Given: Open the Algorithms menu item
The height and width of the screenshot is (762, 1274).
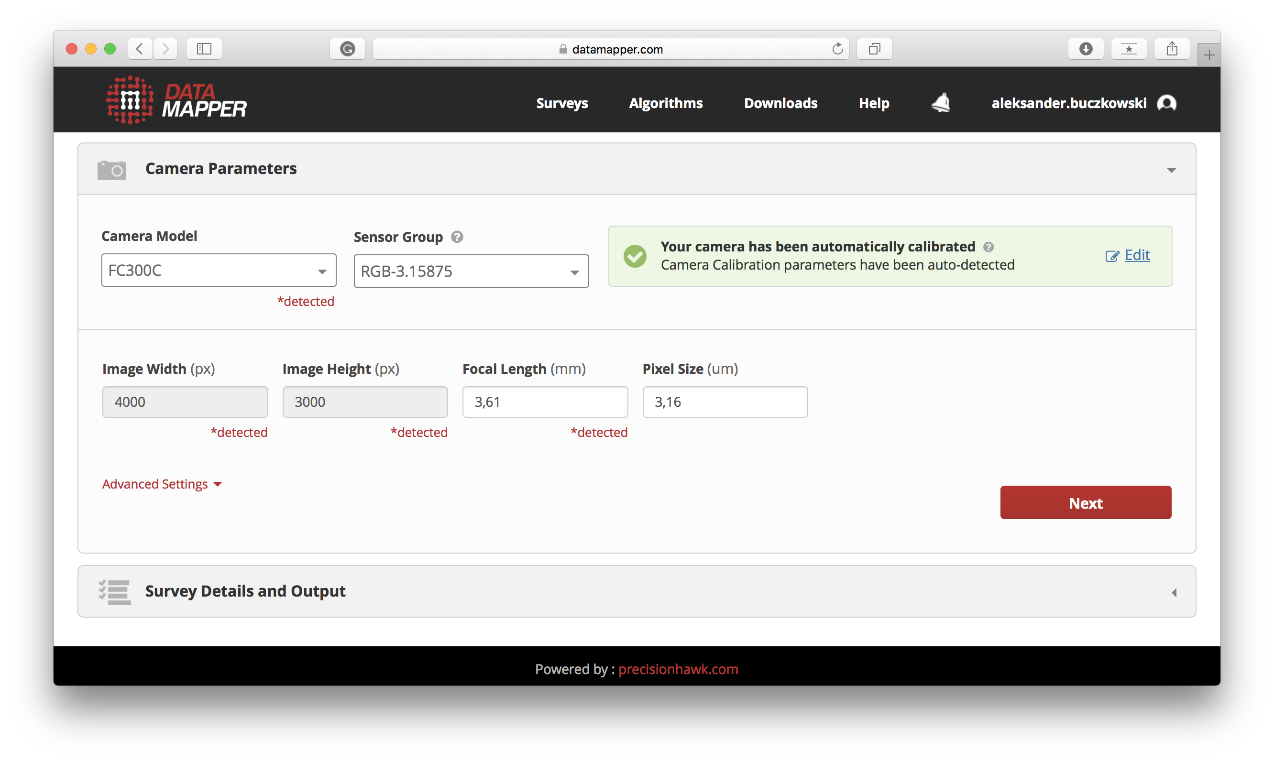Looking at the screenshot, I should [666, 103].
